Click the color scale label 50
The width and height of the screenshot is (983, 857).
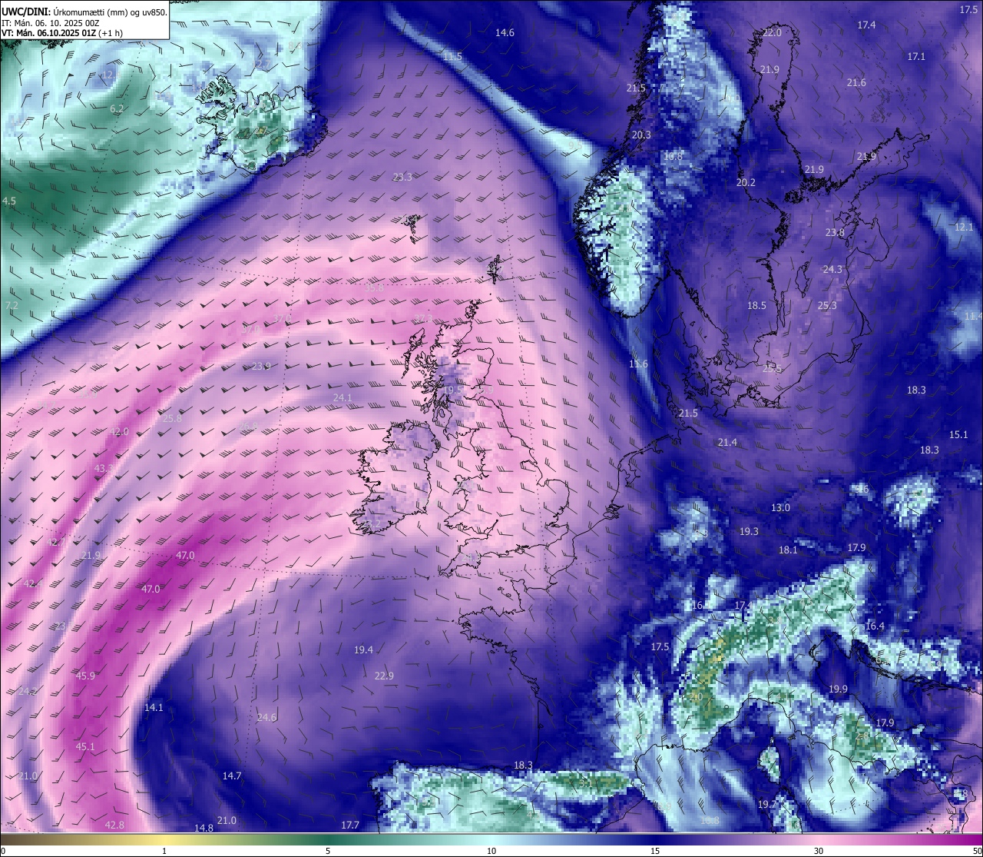pos(977,851)
